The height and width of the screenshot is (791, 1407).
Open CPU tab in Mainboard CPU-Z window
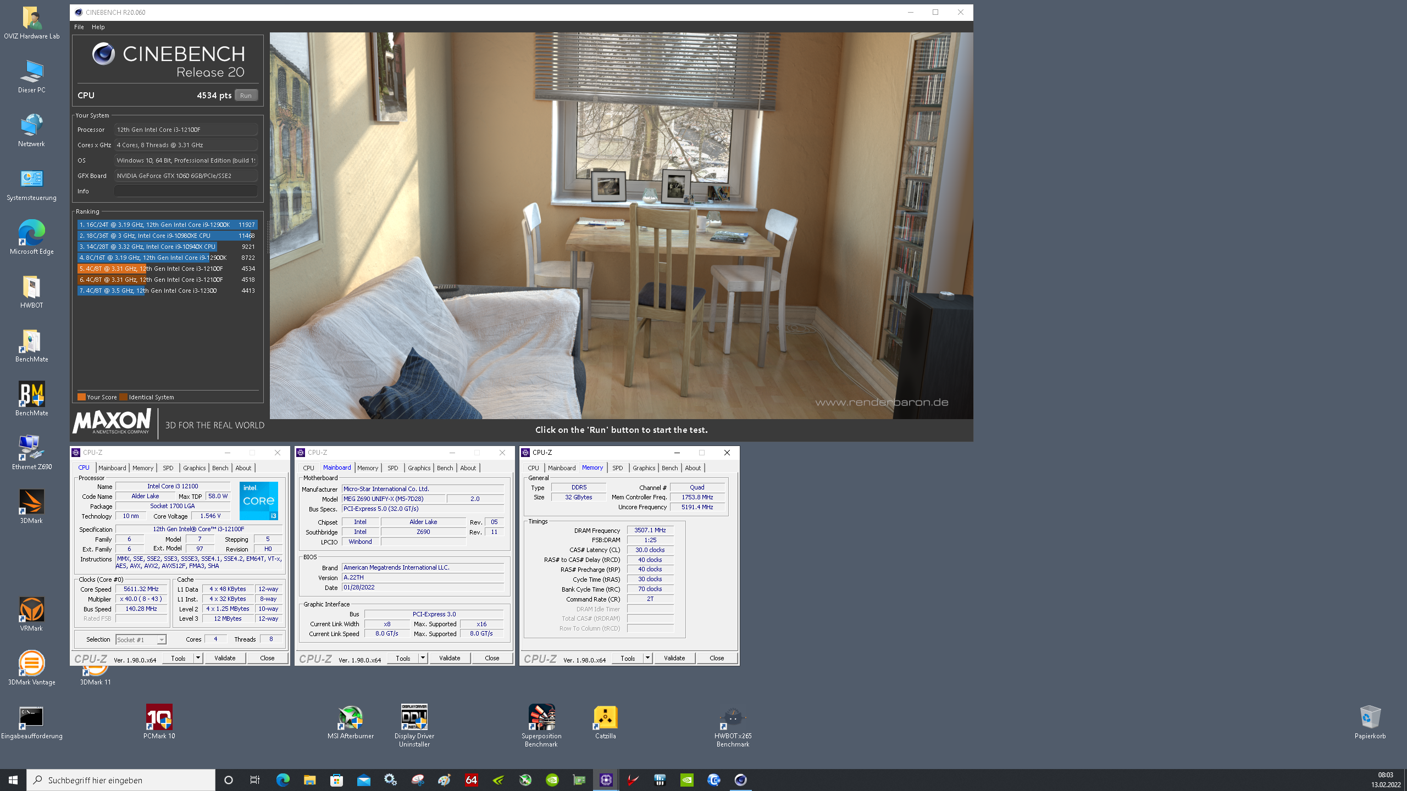click(308, 468)
